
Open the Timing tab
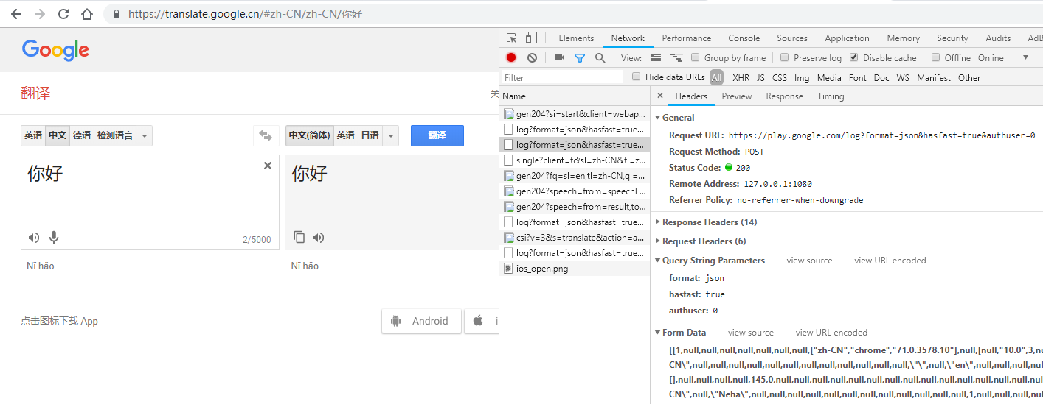coord(831,96)
